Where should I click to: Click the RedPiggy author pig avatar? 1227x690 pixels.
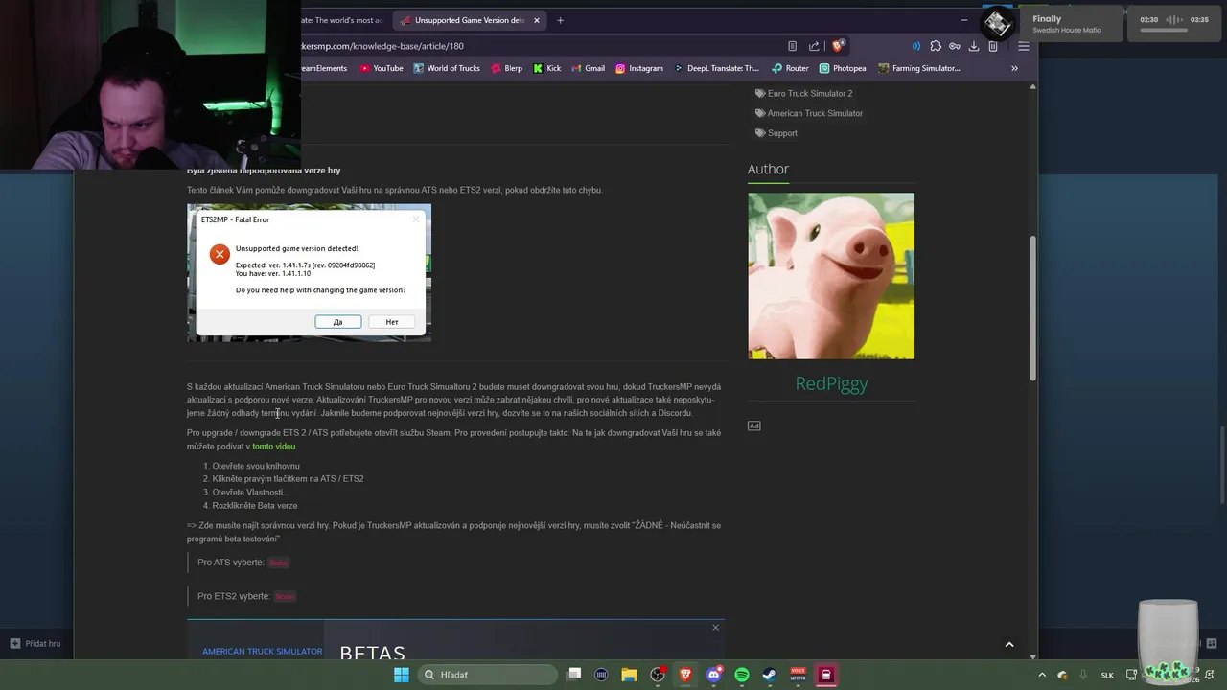[x=831, y=276]
